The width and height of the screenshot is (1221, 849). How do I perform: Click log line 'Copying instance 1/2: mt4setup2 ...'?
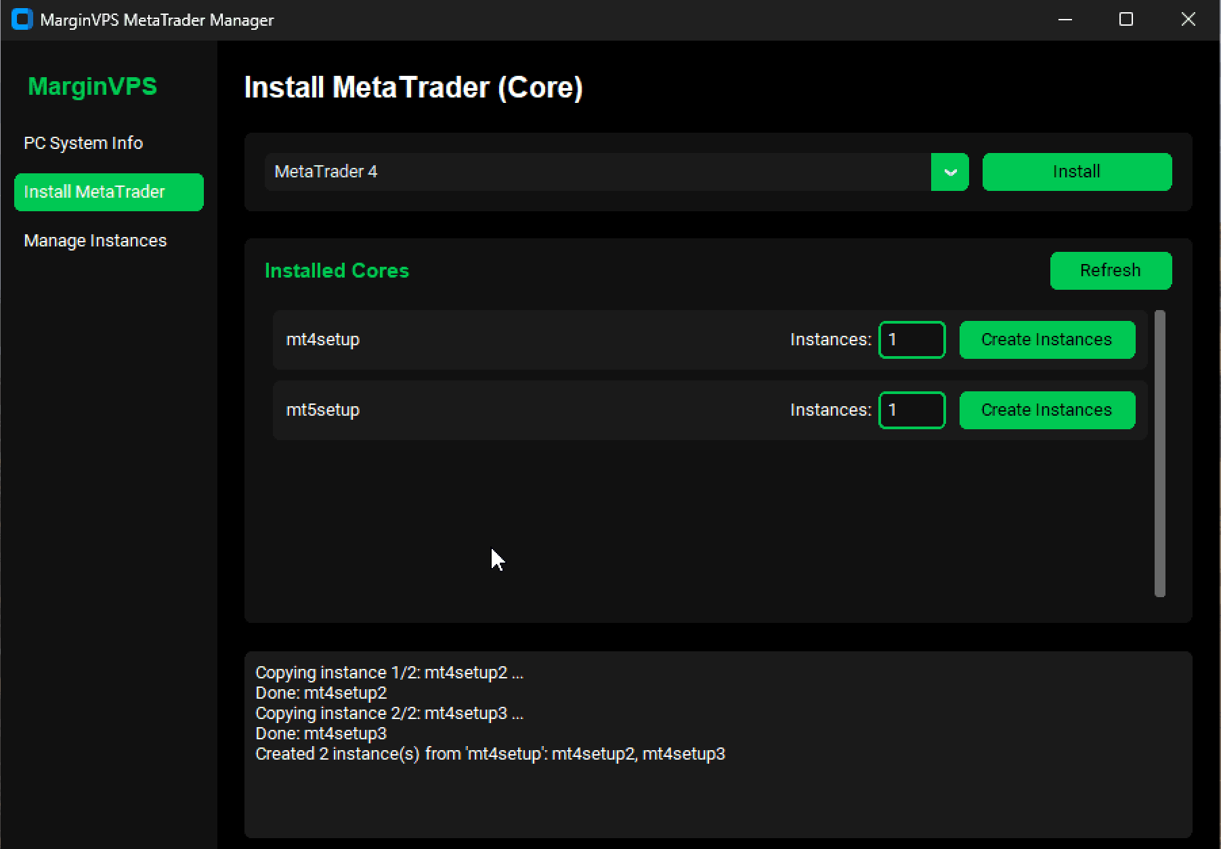[x=389, y=673]
